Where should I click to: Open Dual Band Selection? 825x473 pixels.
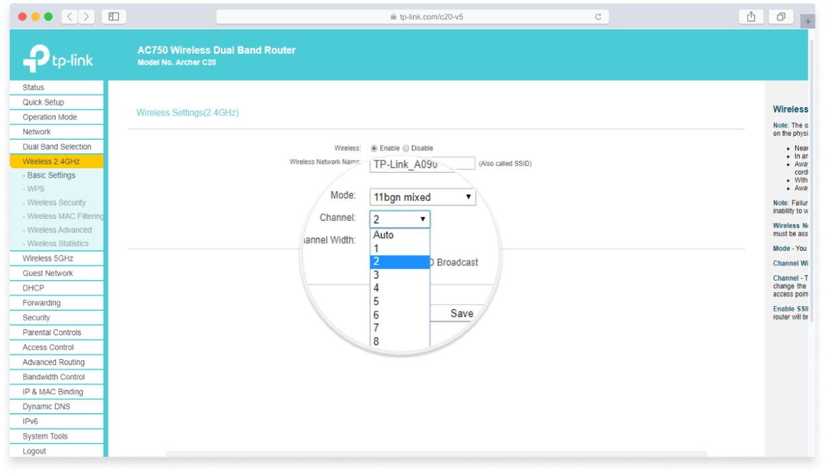(57, 147)
